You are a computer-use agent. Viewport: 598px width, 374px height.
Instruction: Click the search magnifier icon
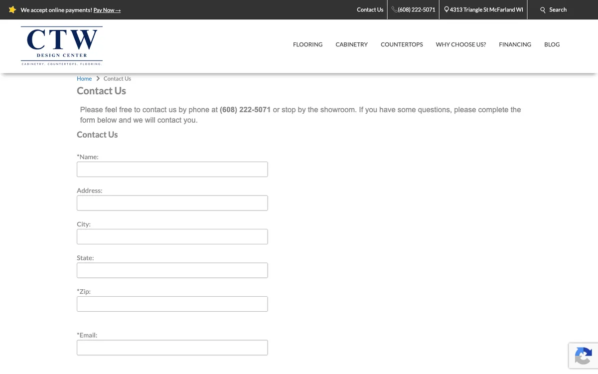(x=543, y=9)
